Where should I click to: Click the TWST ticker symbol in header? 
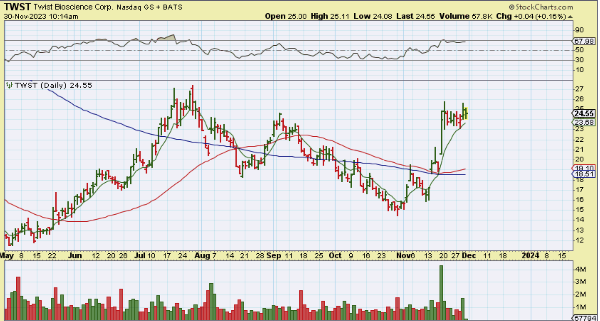tap(17, 7)
